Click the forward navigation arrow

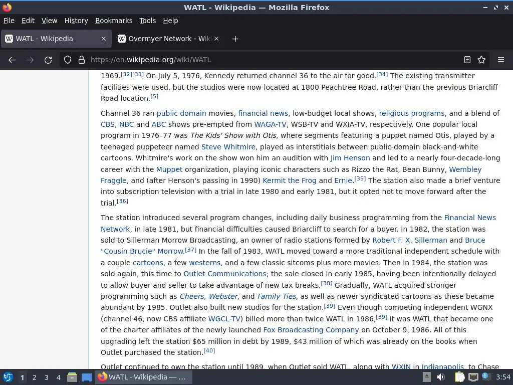pyautogui.click(x=30, y=60)
